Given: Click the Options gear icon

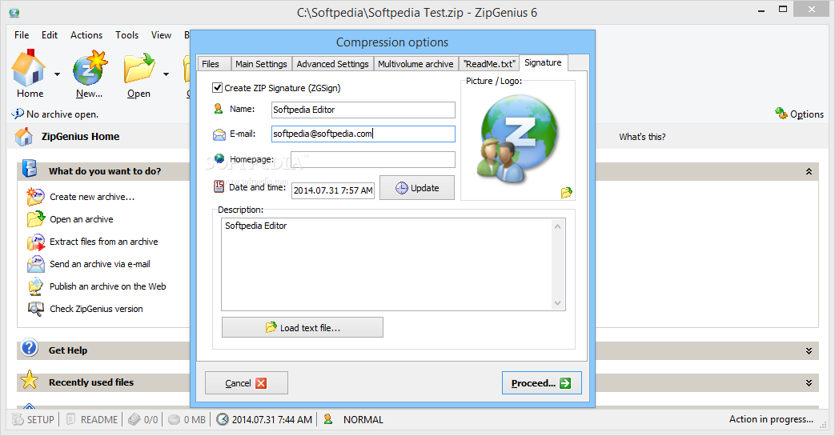Looking at the screenshot, I should [781, 113].
